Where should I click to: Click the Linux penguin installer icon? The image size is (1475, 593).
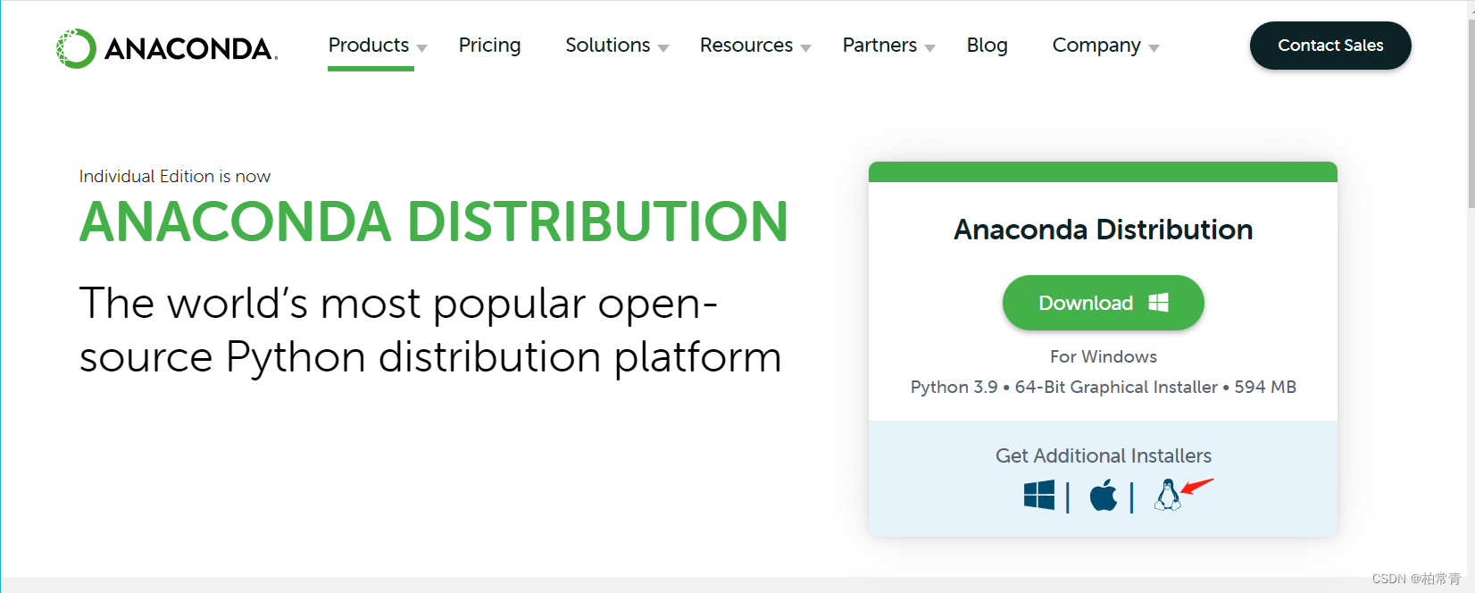pos(1167,495)
